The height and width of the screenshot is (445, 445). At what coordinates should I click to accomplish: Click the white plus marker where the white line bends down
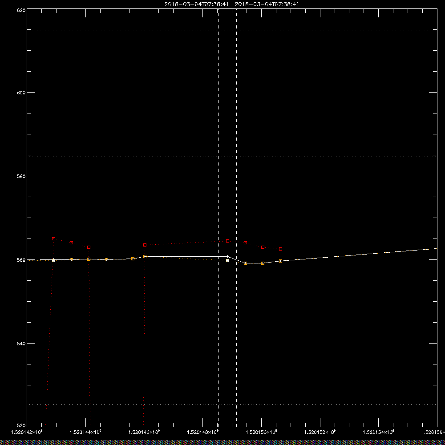click(227, 257)
